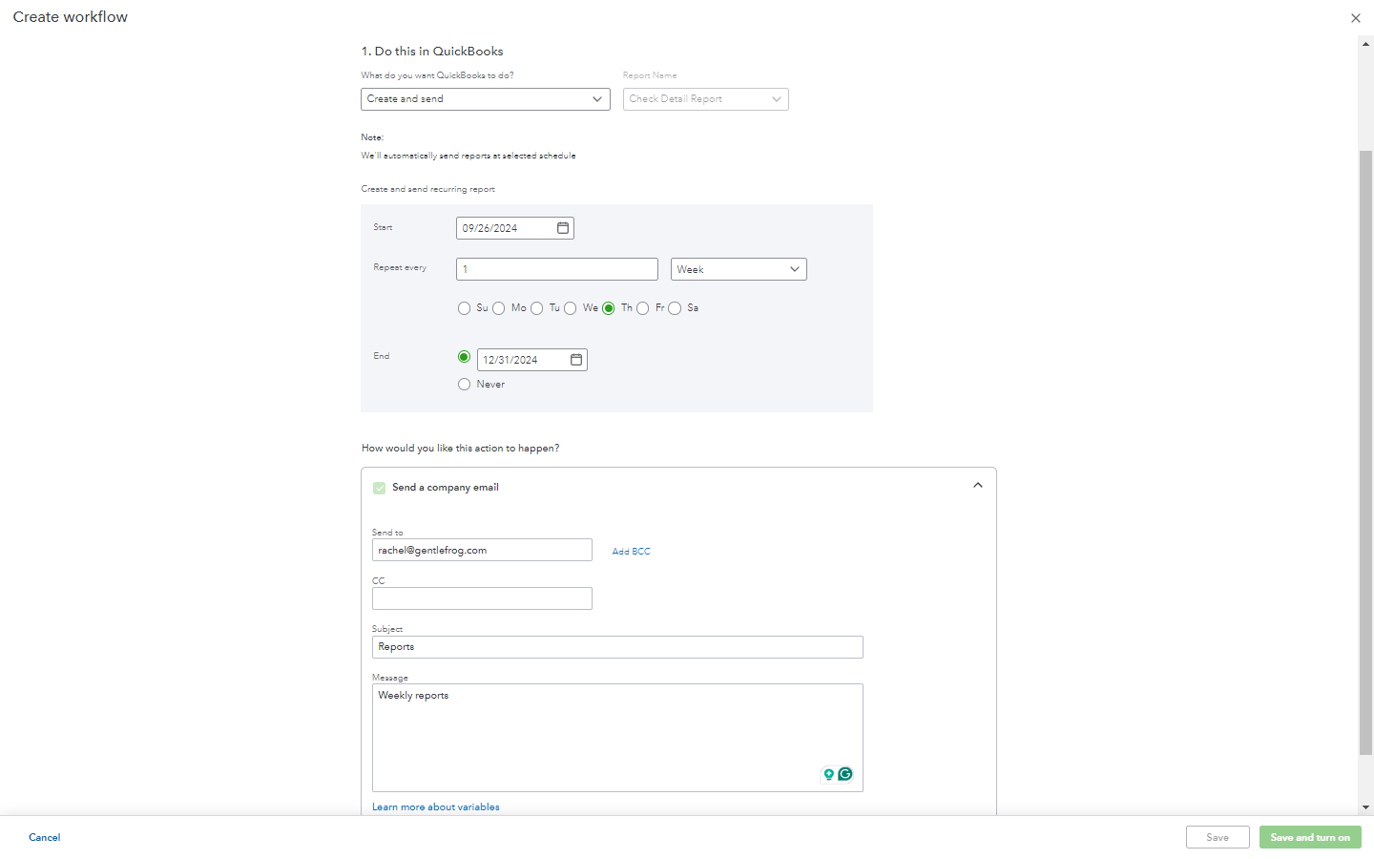Select the Sa day radio button
Image resolution: width=1374 pixels, height=859 pixels.
pyautogui.click(x=675, y=308)
